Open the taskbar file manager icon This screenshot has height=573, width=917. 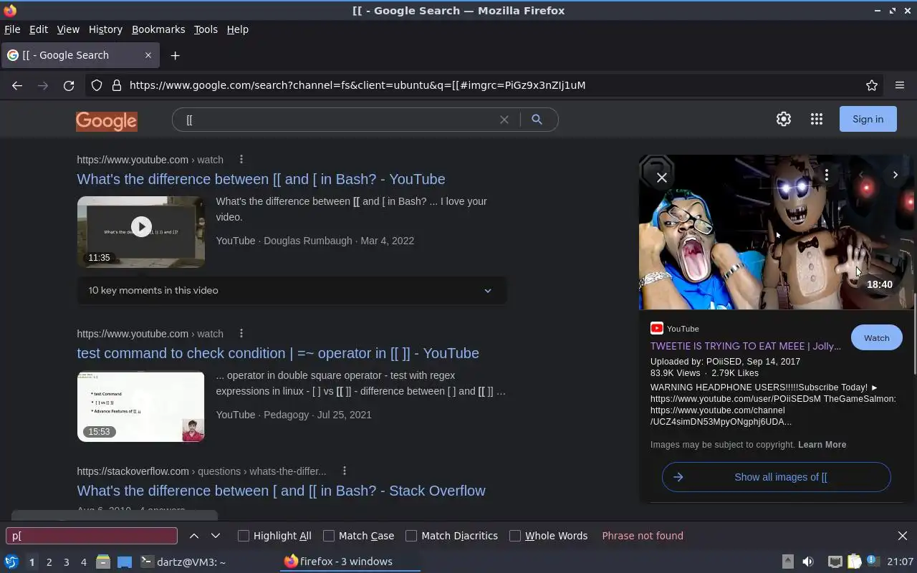(102, 562)
